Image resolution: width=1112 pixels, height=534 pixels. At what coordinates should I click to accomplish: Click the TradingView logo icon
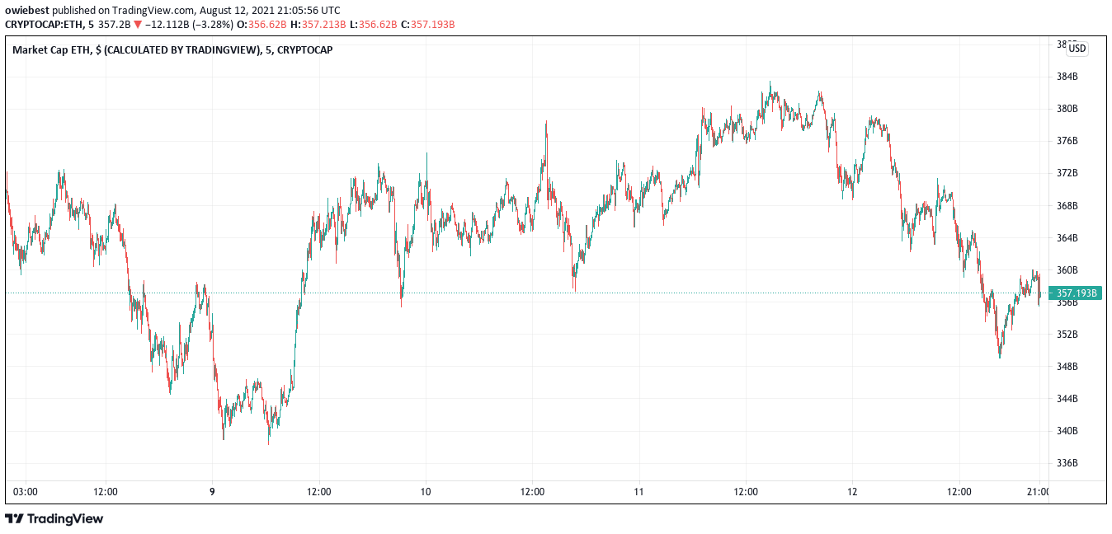[14, 519]
